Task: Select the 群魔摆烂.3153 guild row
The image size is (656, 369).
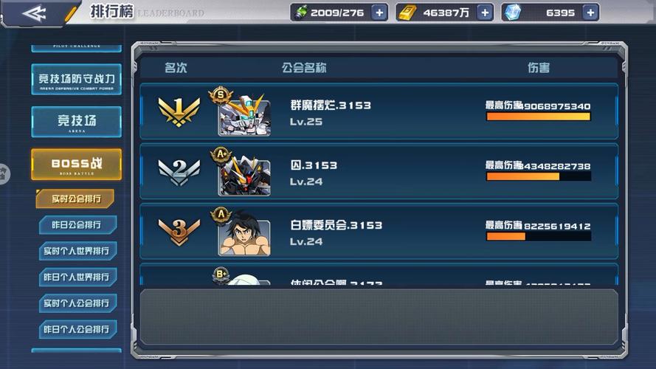Action: coord(379,111)
